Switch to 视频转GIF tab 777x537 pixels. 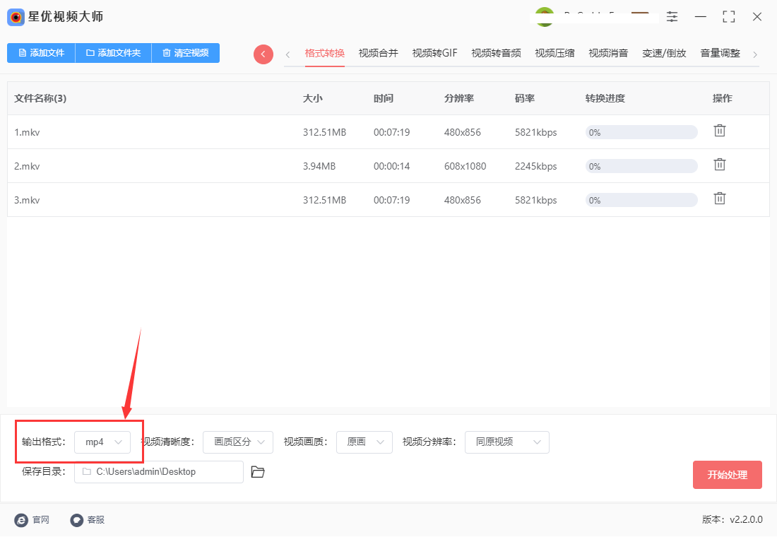pos(434,54)
